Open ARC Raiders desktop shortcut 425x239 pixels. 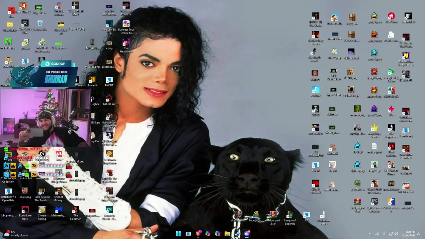click(x=315, y=129)
